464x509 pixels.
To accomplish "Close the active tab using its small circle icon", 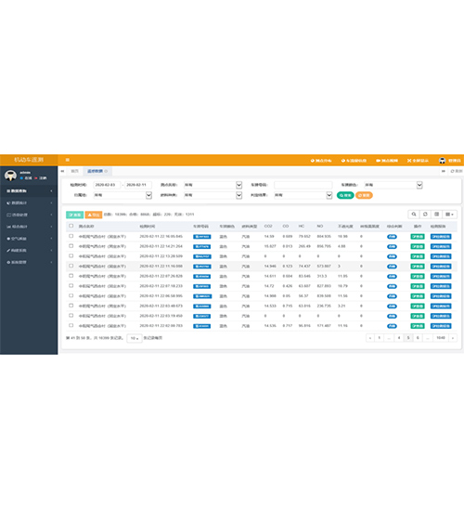I will (x=106, y=171).
